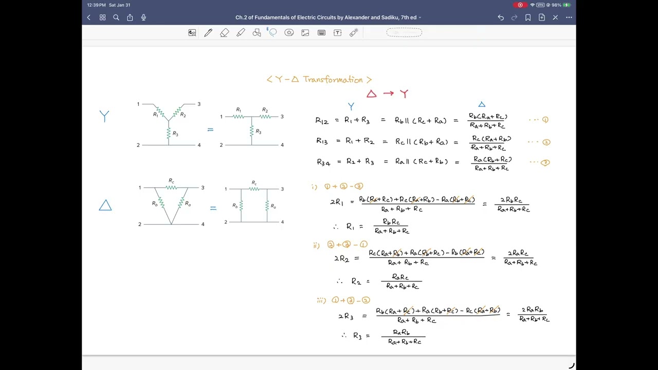Click the delta circuit with Rc on top
658x370 pixels.
click(171, 202)
